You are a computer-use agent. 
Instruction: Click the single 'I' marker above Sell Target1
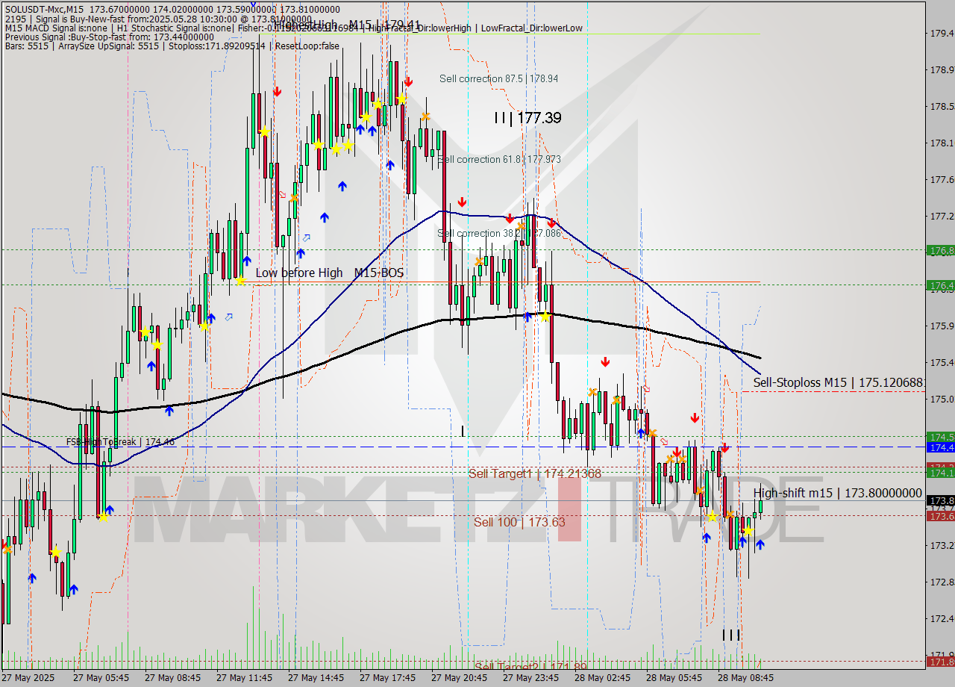(463, 430)
